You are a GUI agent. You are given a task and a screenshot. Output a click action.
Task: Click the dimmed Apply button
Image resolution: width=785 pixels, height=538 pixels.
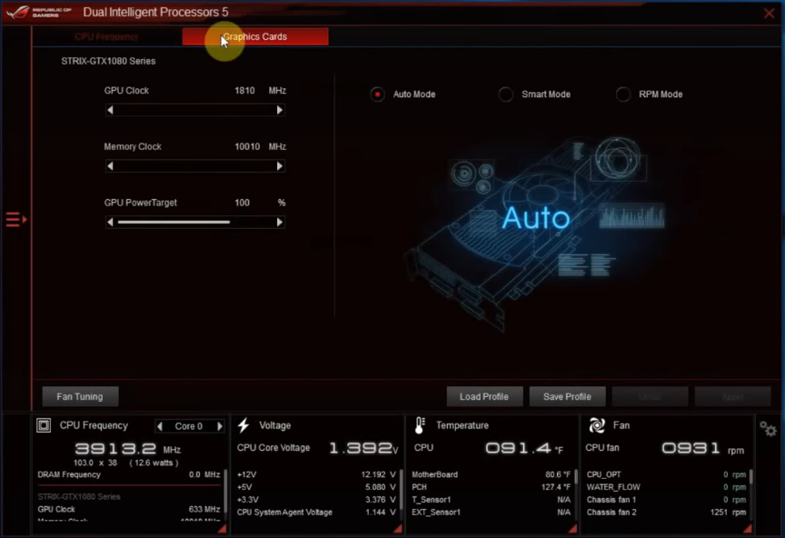coord(732,397)
